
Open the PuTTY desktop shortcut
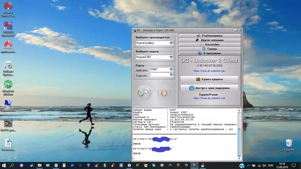click(x=8, y=124)
